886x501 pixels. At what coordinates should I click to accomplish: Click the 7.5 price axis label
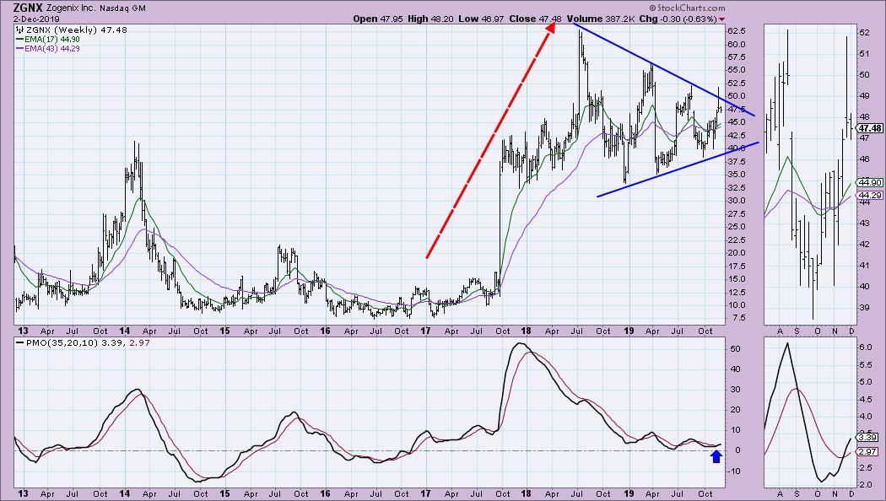(738, 318)
